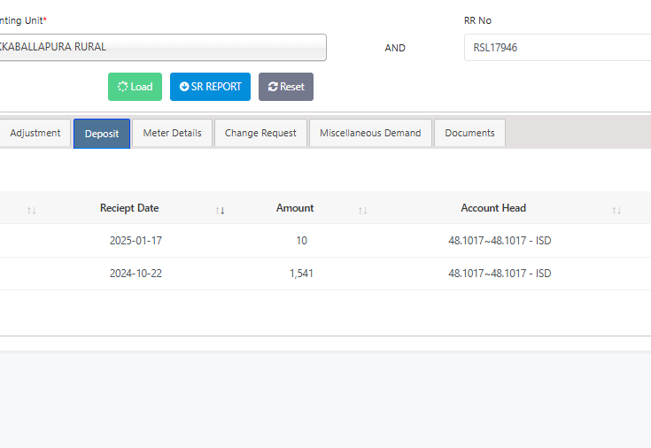
Task: Click the Account Head column header
Action: [493, 208]
